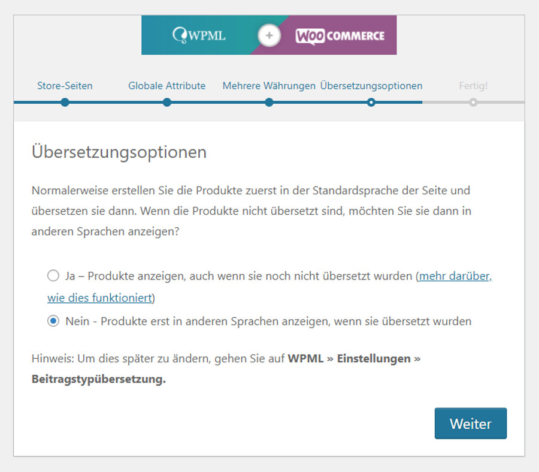539x472 pixels.
Task: Jump to the Fertig! step
Action: [x=473, y=86]
